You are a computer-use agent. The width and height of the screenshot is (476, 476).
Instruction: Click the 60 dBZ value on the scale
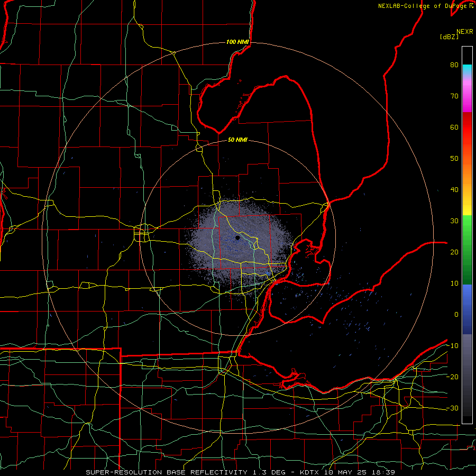point(454,127)
